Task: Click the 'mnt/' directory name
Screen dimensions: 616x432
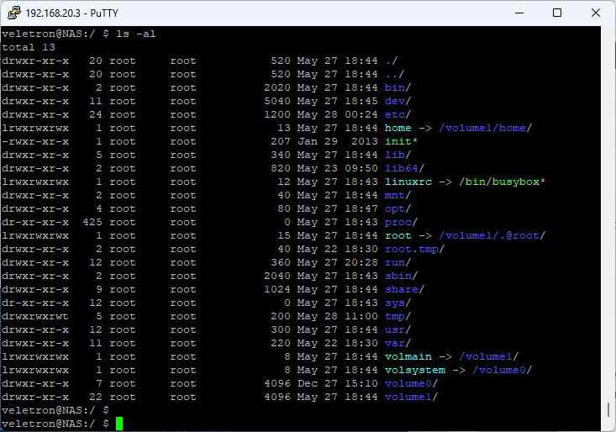Action: pyautogui.click(x=398, y=195)
